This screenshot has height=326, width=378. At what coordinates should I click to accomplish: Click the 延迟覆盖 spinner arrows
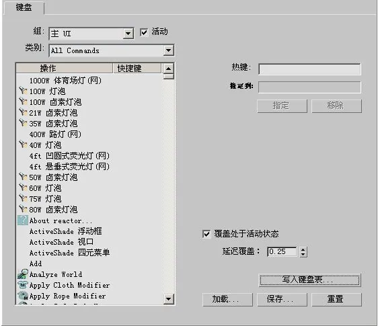tap(303, 252)
